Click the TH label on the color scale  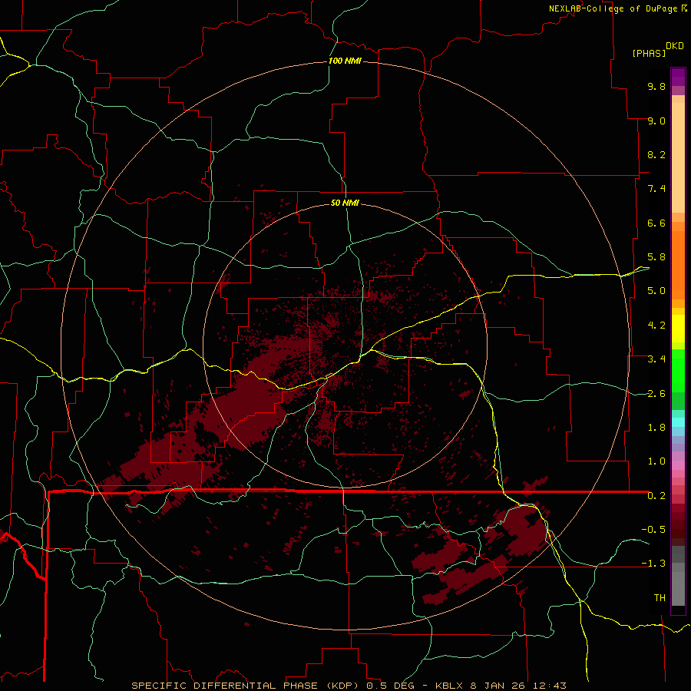click(660, 598)
